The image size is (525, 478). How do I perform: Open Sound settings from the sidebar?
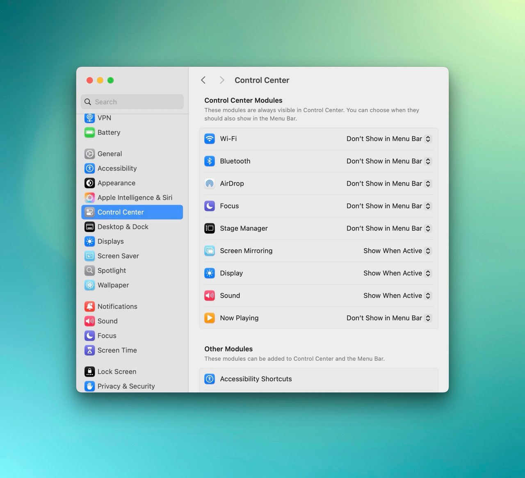click(132, 321)
